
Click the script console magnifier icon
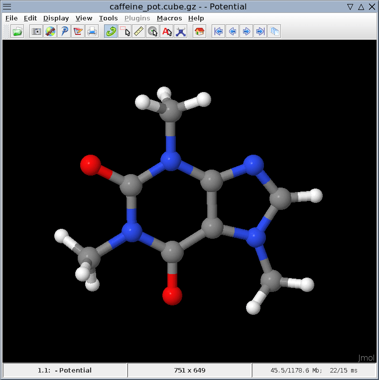64,31
